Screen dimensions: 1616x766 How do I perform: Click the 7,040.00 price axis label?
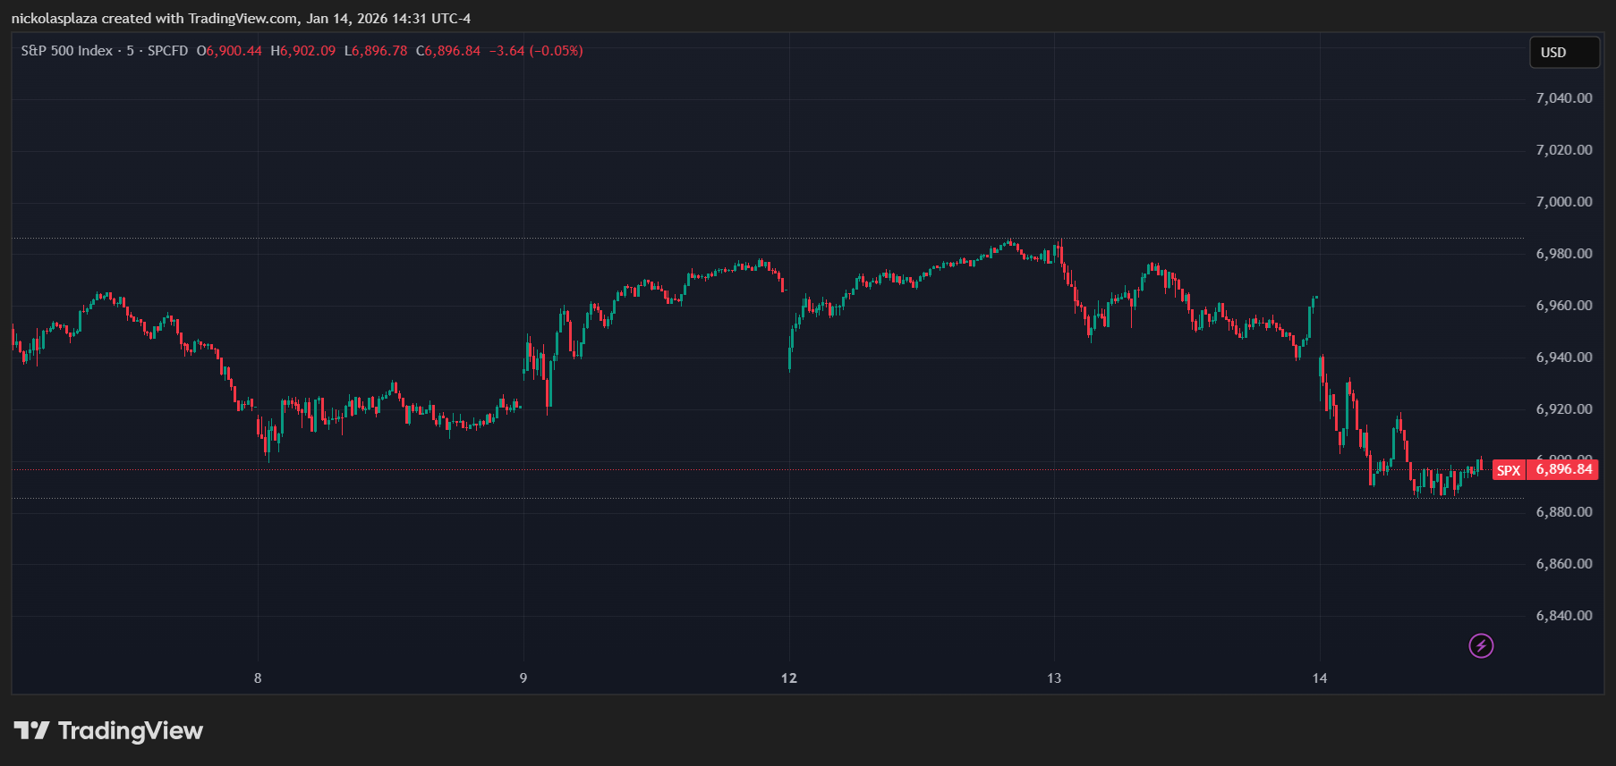pos(1563,98)
